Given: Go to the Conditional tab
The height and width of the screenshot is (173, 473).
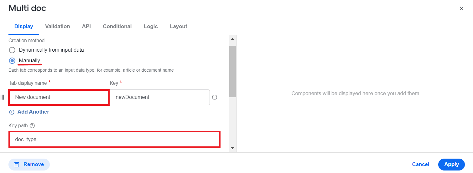Looking at the screenshot, I should pyautogui.click(x=117, y=27).
